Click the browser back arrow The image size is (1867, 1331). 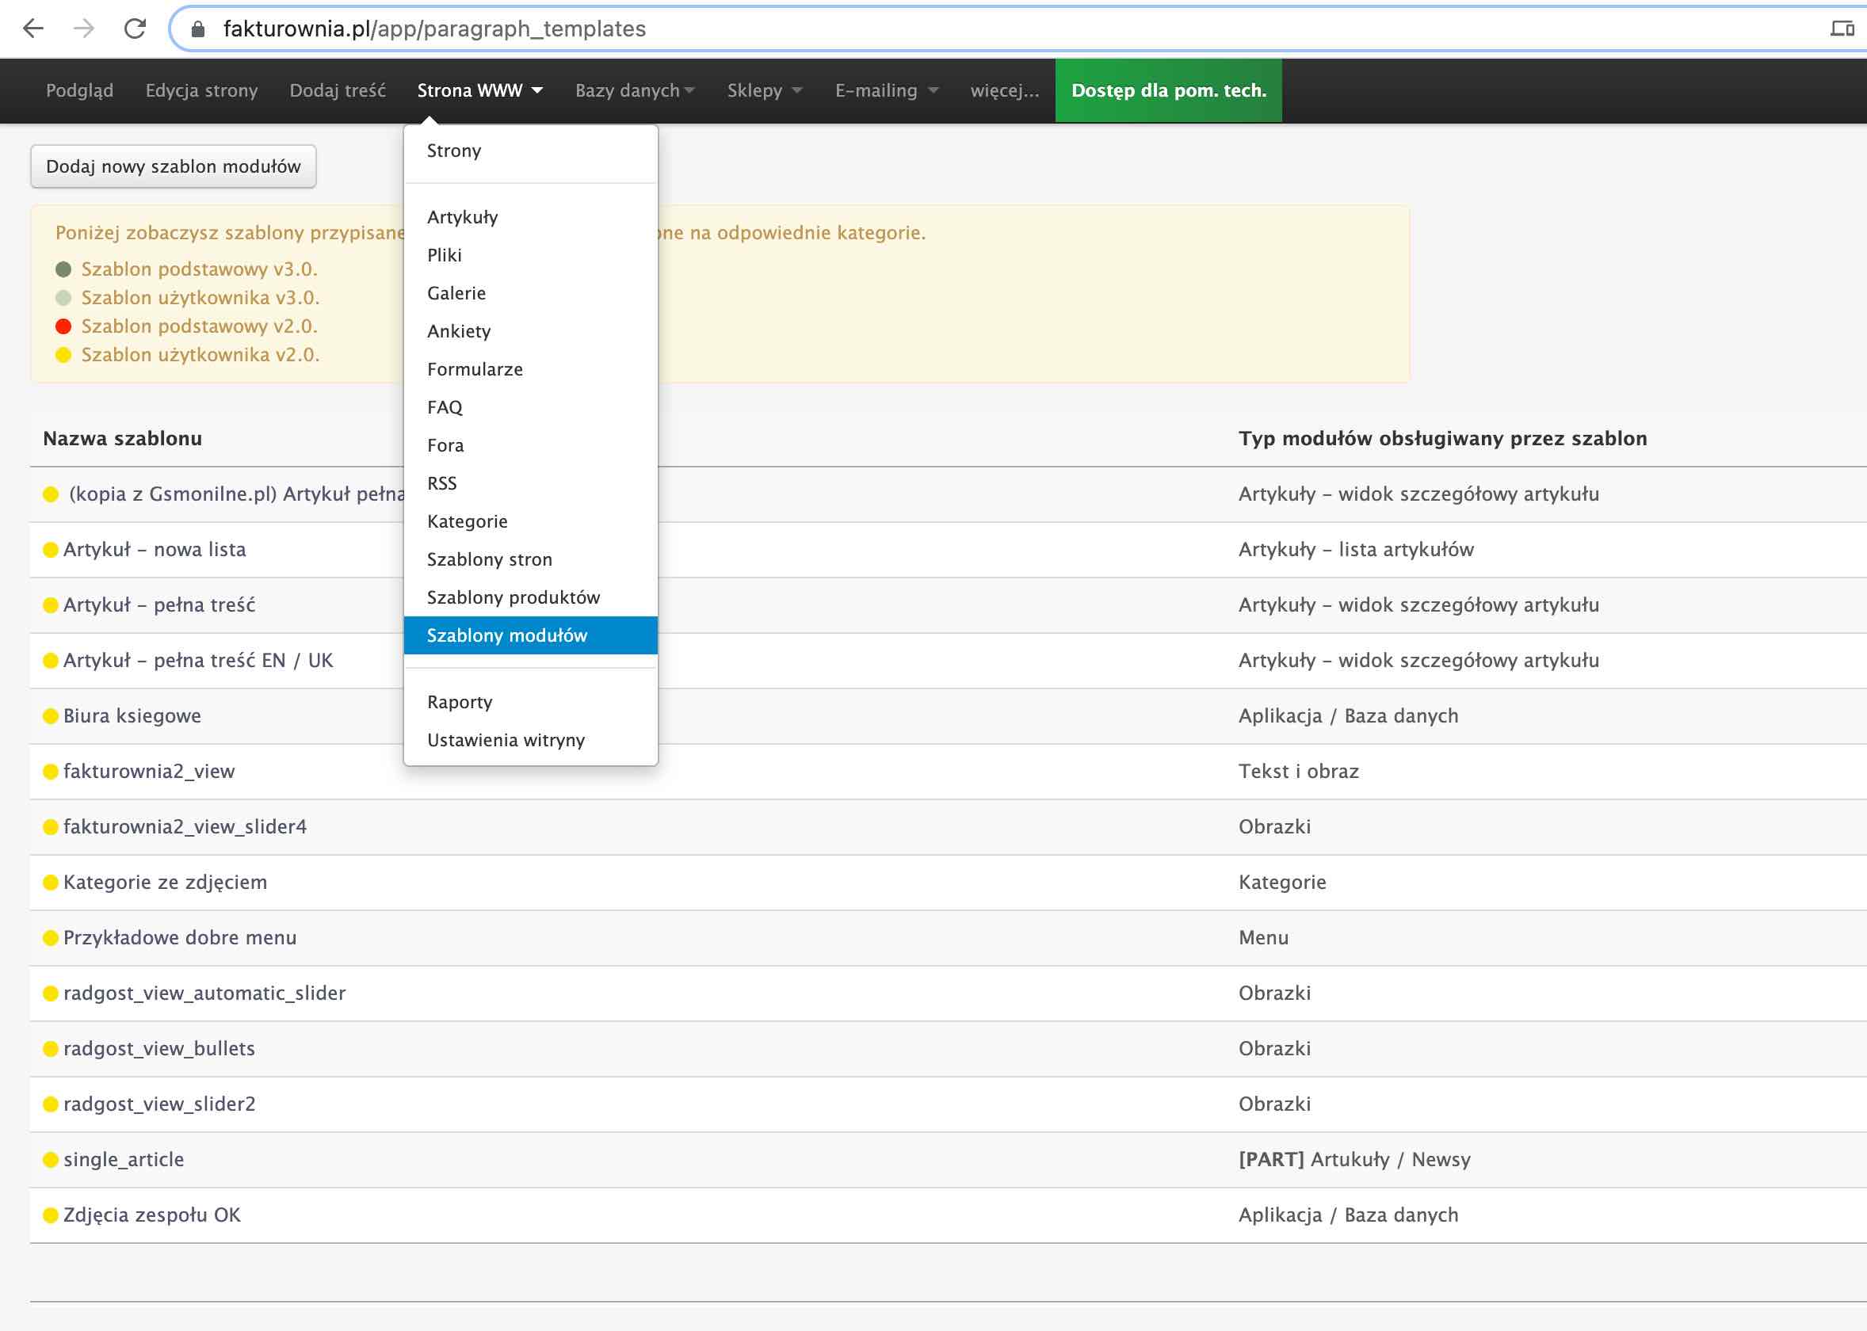point(32,29)
